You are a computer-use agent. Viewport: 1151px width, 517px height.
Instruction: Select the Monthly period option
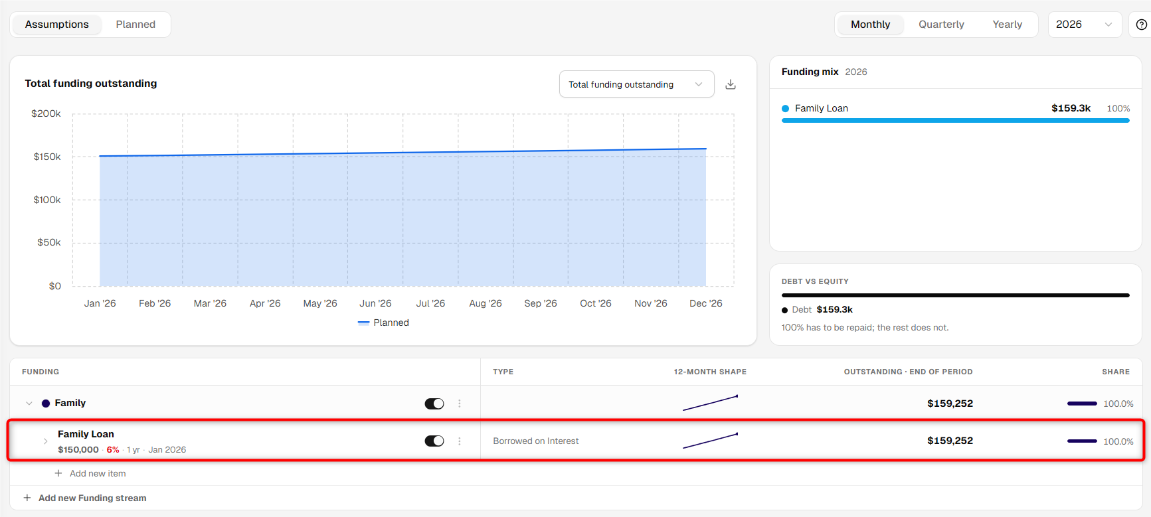[x=870, y=25]
